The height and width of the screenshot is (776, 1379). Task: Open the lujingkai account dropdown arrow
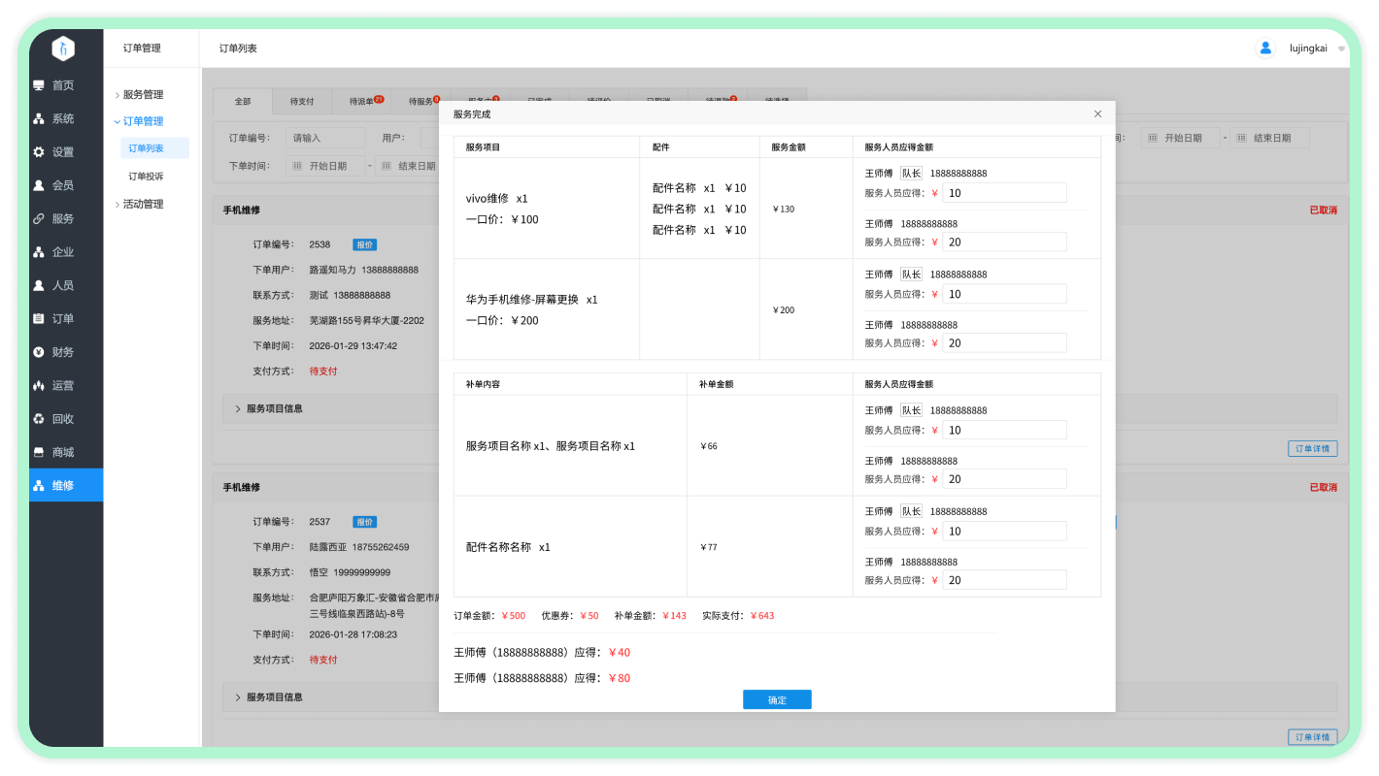(x=1341, y=48)
